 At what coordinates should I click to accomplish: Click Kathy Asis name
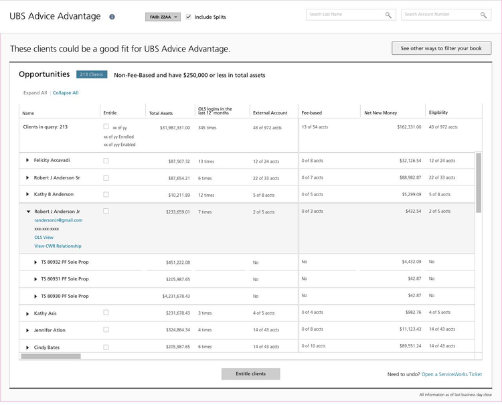click(x=45, y=313)
